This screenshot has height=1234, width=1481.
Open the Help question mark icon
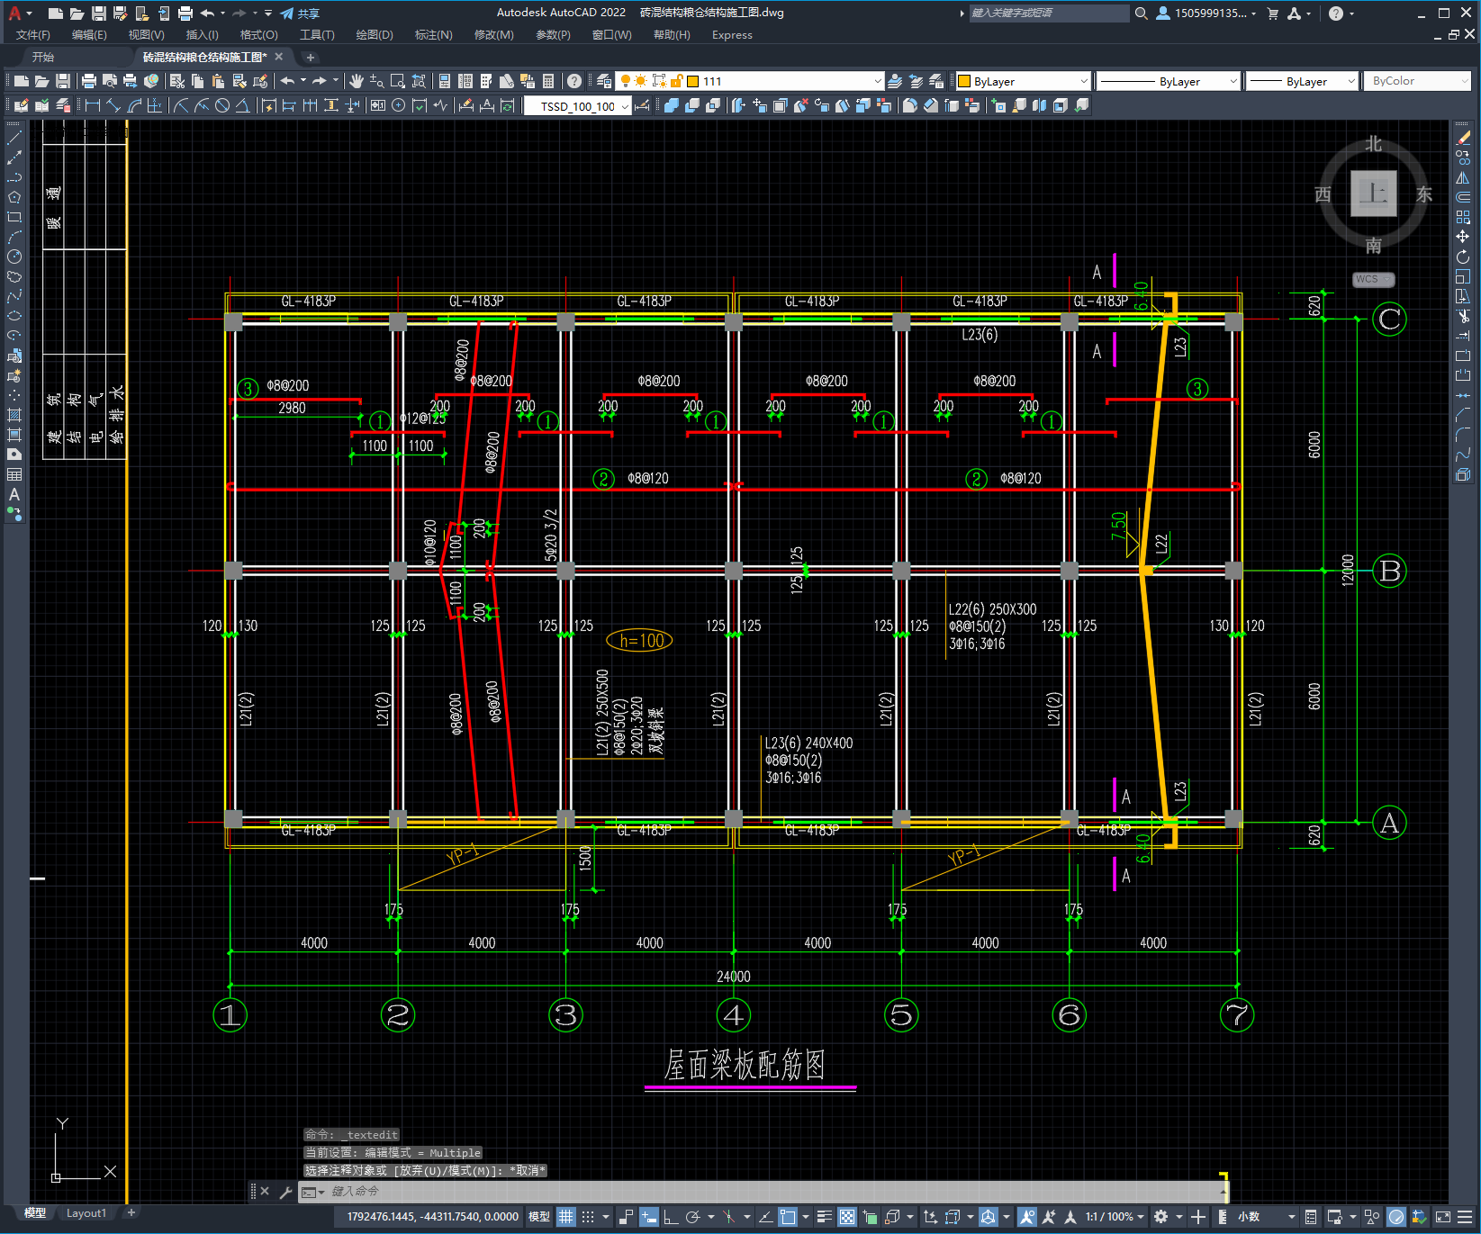point(574,81)
